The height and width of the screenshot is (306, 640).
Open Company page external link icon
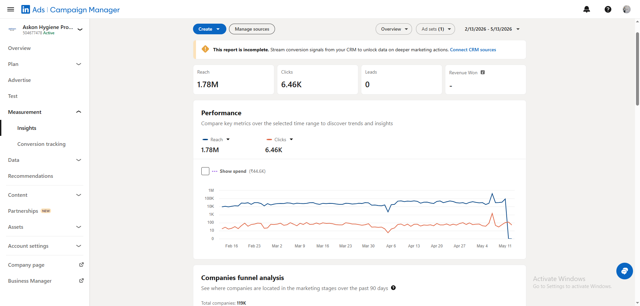81,265
